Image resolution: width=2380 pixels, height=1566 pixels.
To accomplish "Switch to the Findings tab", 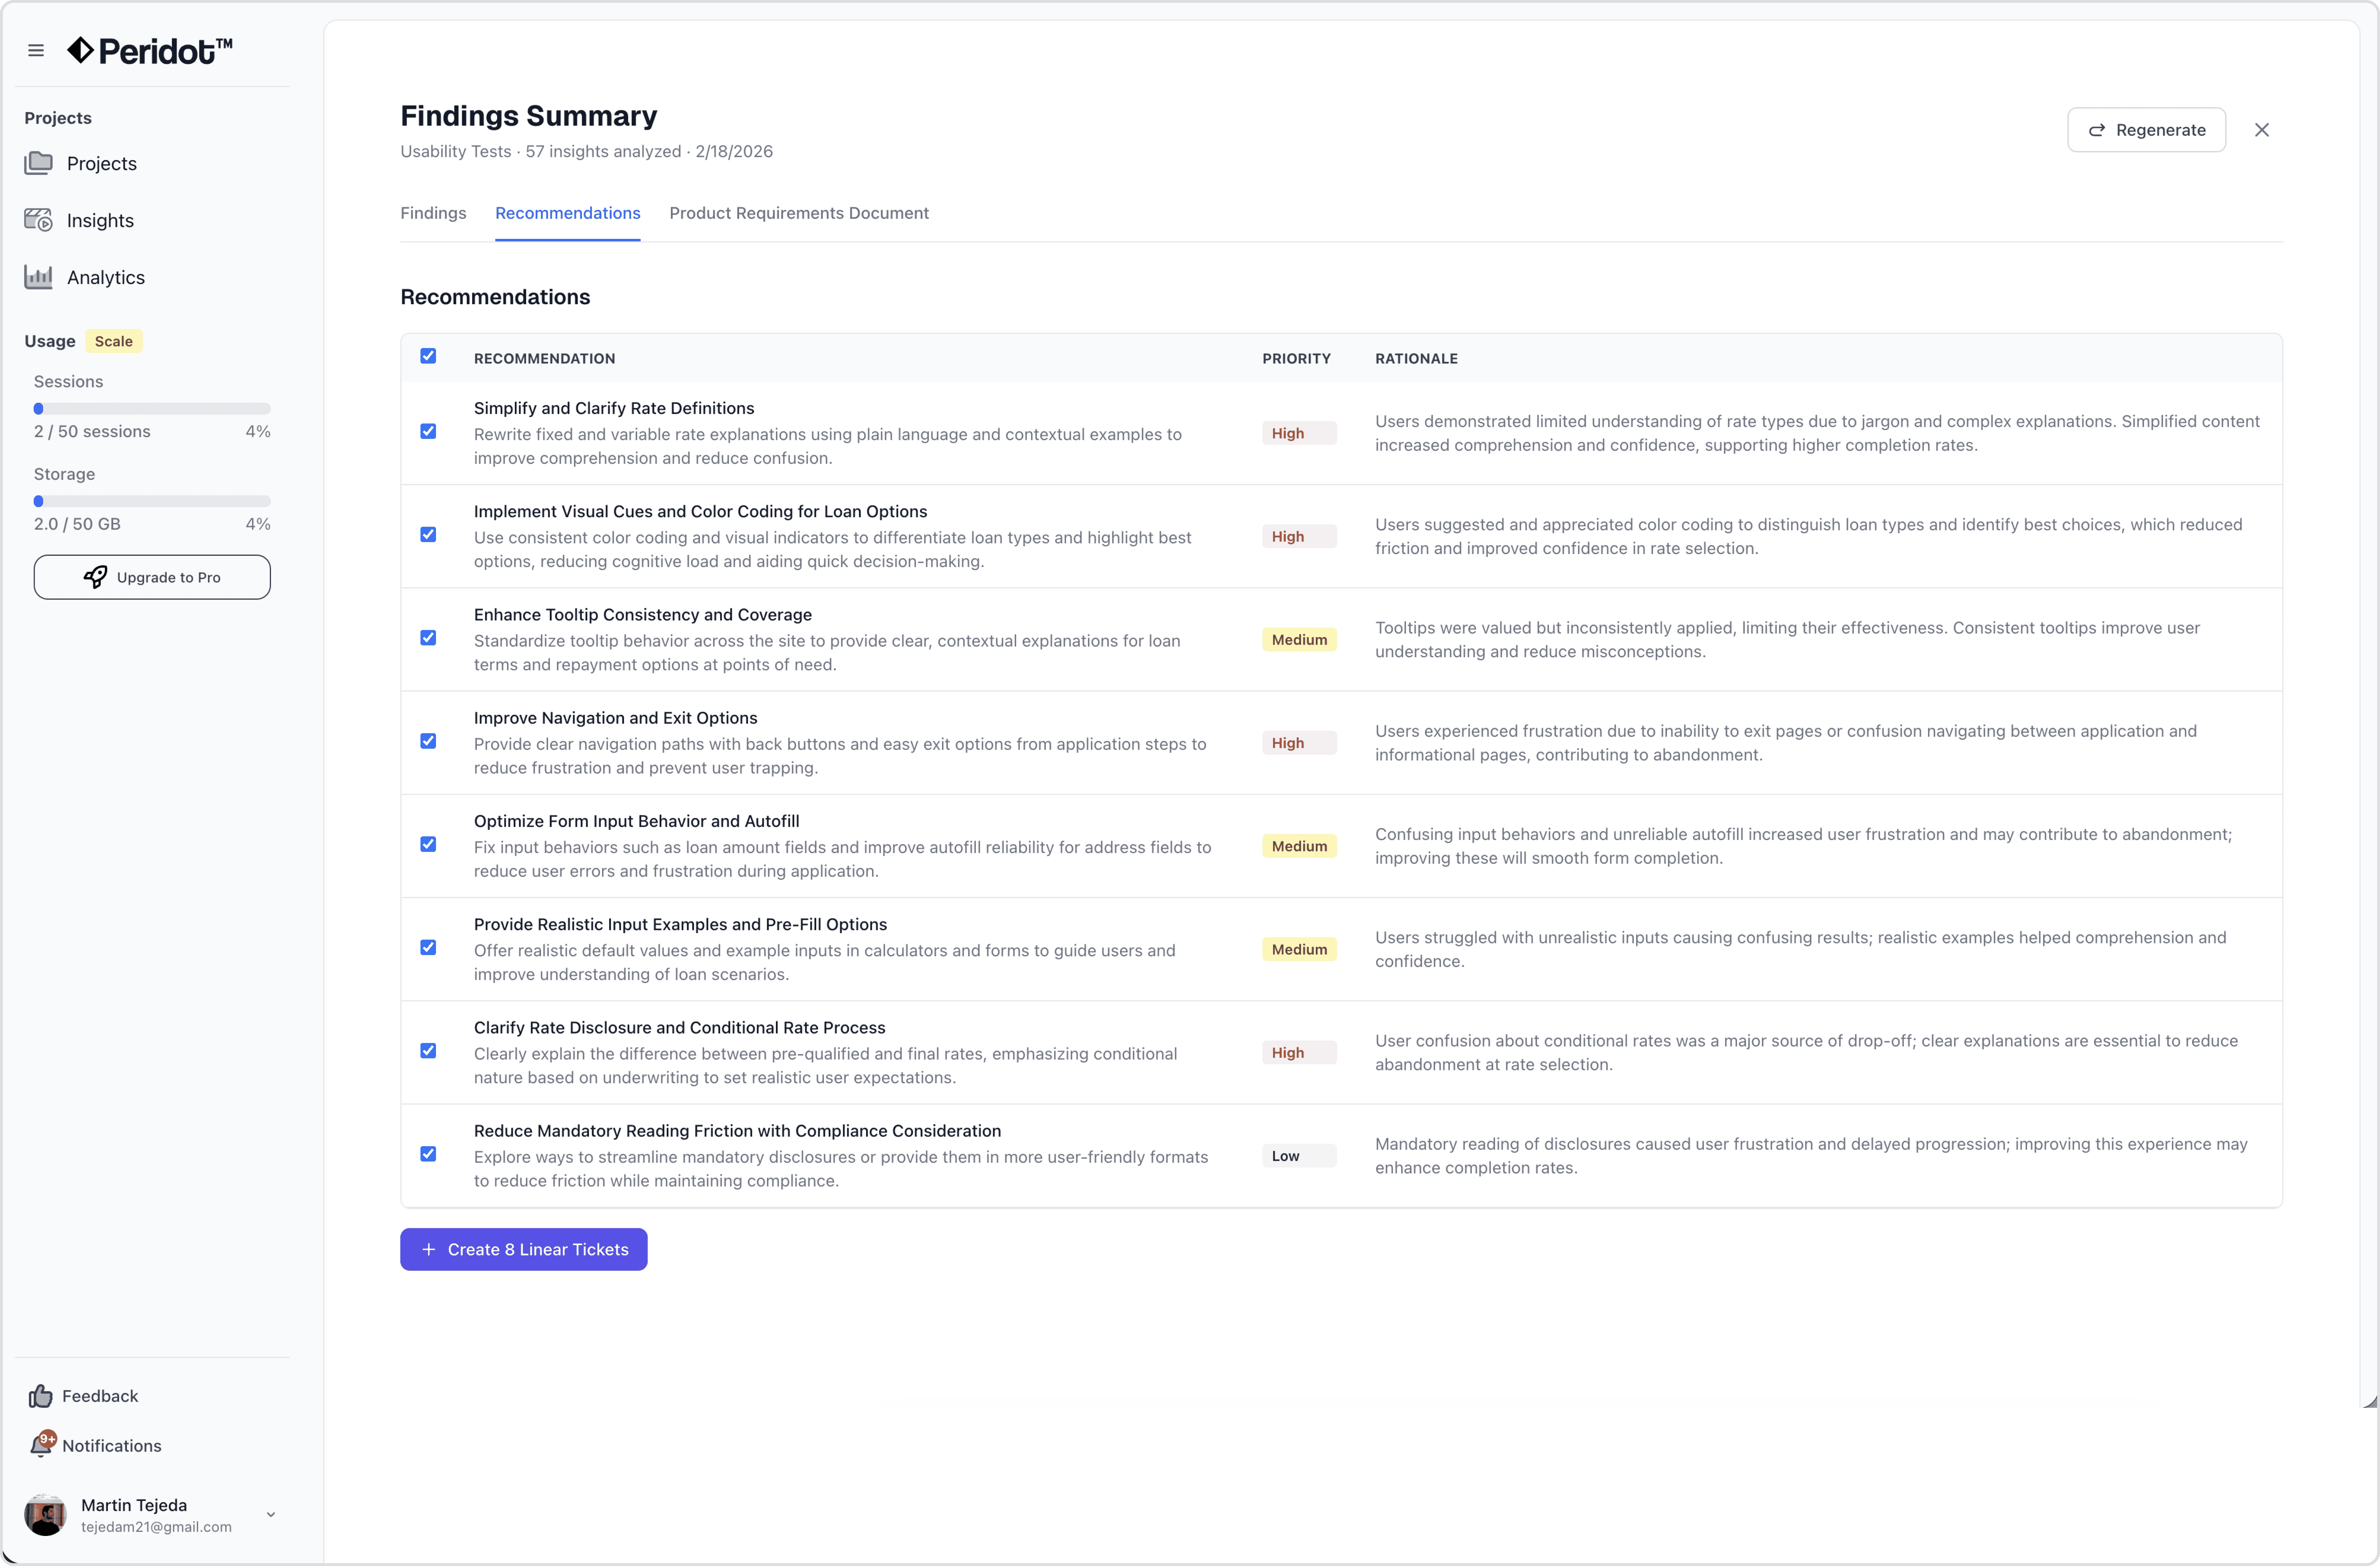I will (x=433, y=213).
